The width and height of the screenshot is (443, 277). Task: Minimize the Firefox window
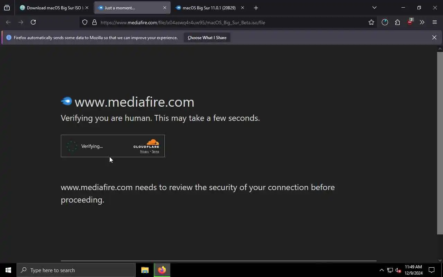pyautogui.click(x=403, y=8)
